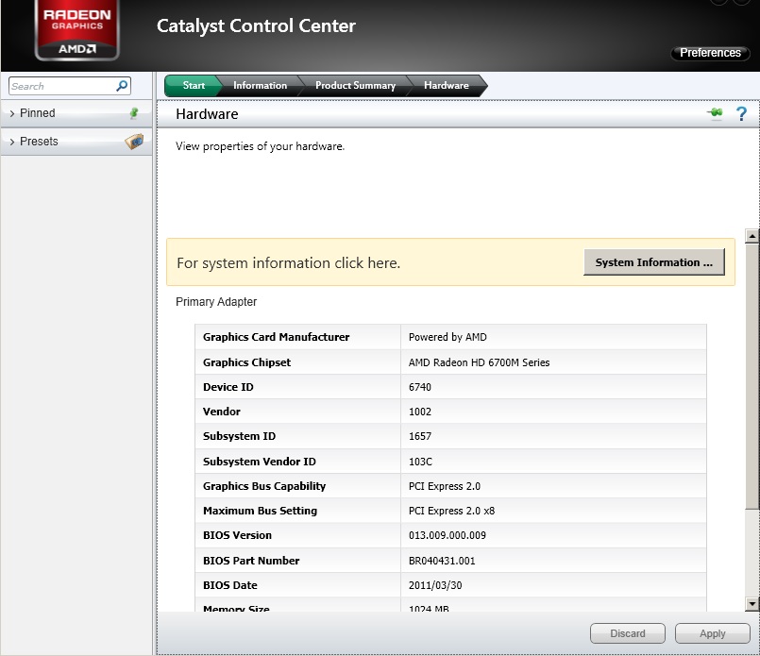Select the Subsystem Vendor ID value 103C
760x656 pixels.
pos(420,462)
